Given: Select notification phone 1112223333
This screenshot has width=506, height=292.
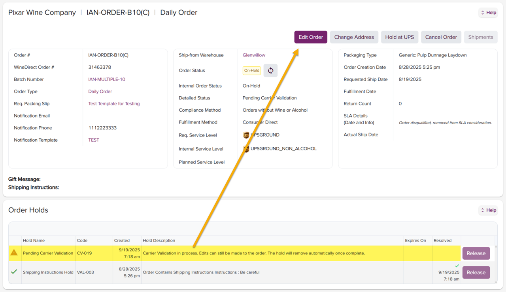Looking at the screenshot, I should click(102, 128).
